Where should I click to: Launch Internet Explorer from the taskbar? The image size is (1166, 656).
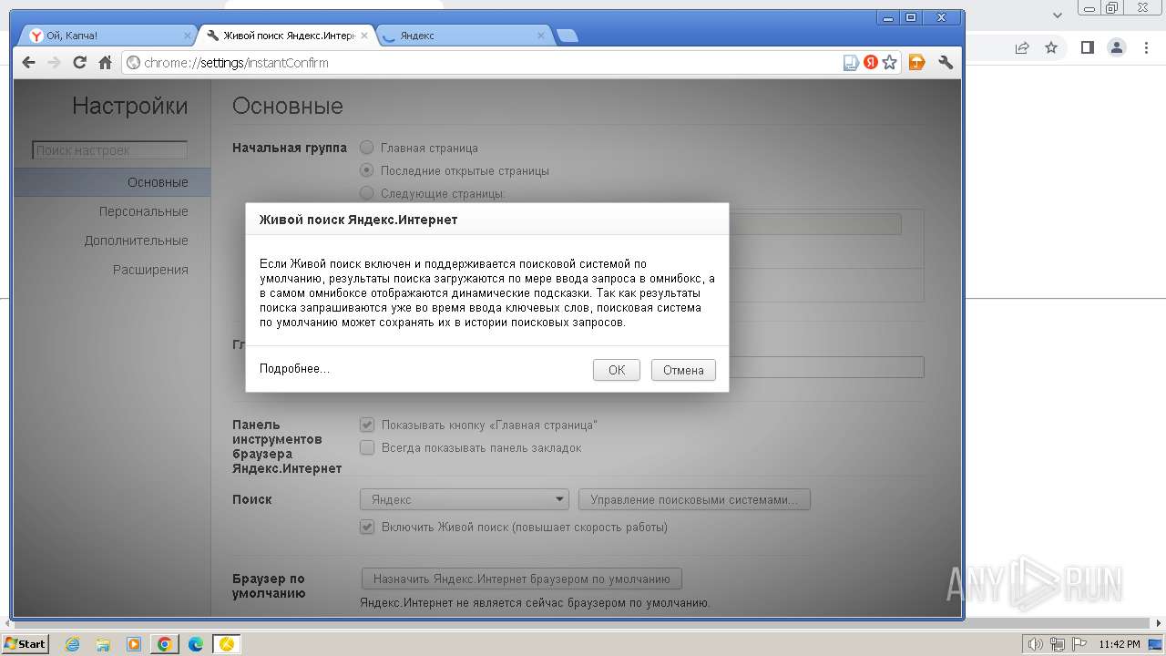point(73,644)
